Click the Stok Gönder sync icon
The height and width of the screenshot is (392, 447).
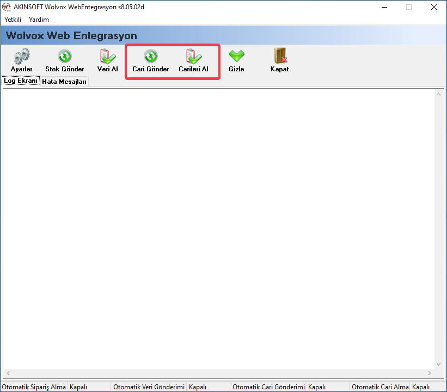pos(65,56)
